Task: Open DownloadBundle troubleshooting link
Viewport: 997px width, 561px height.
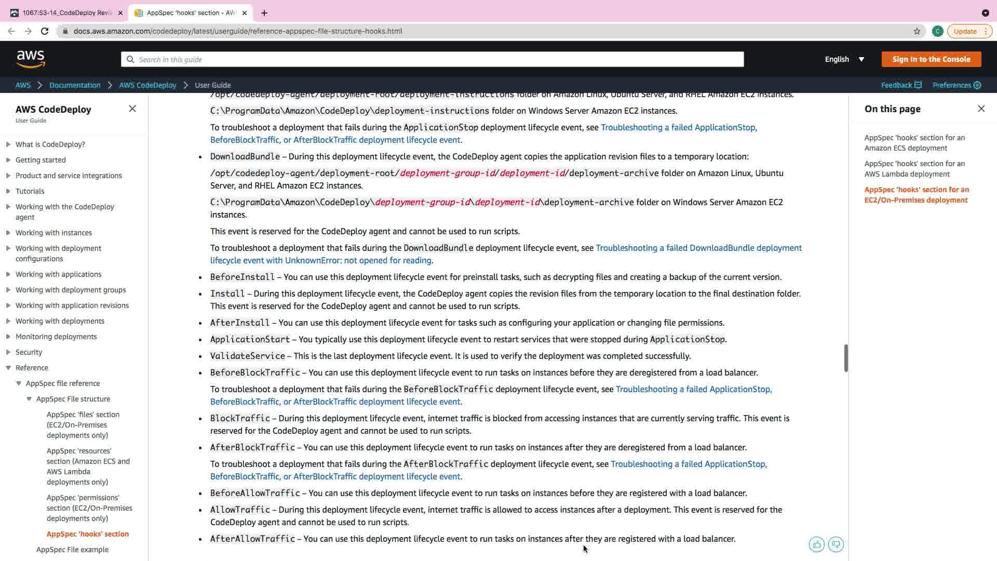Action: pos(698,248)
